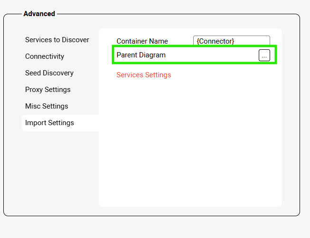Click into the Container Name input field

[x=231, y=41]
